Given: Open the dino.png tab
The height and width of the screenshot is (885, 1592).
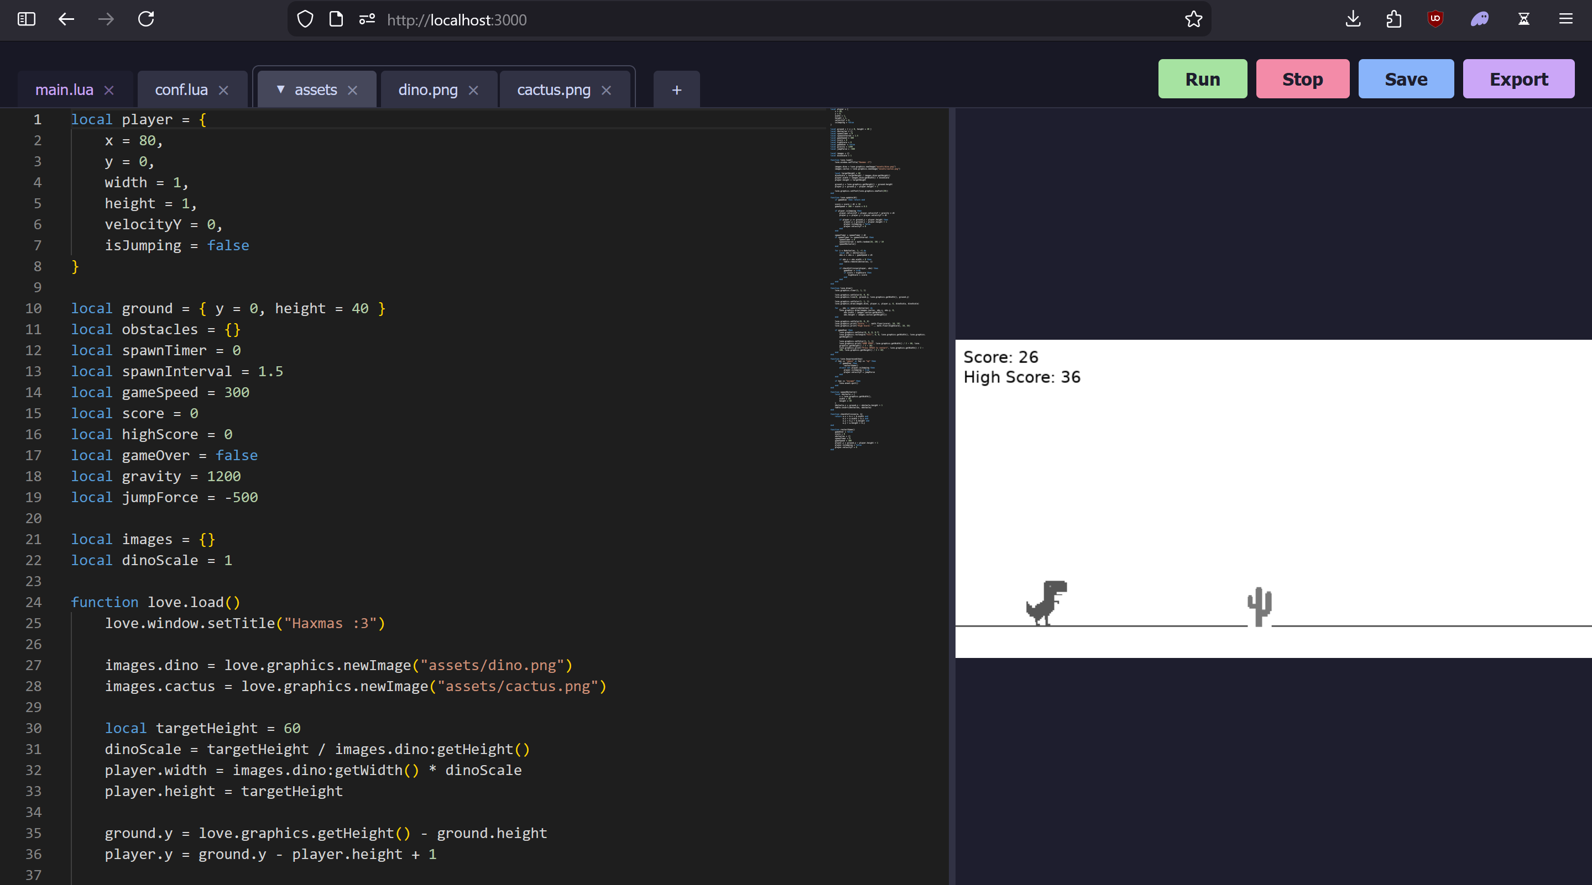Looking at the screenshot, I should click(427, 90).
